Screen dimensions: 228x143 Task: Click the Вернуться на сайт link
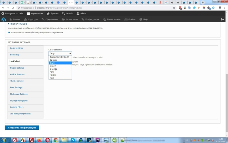[12, 13]
